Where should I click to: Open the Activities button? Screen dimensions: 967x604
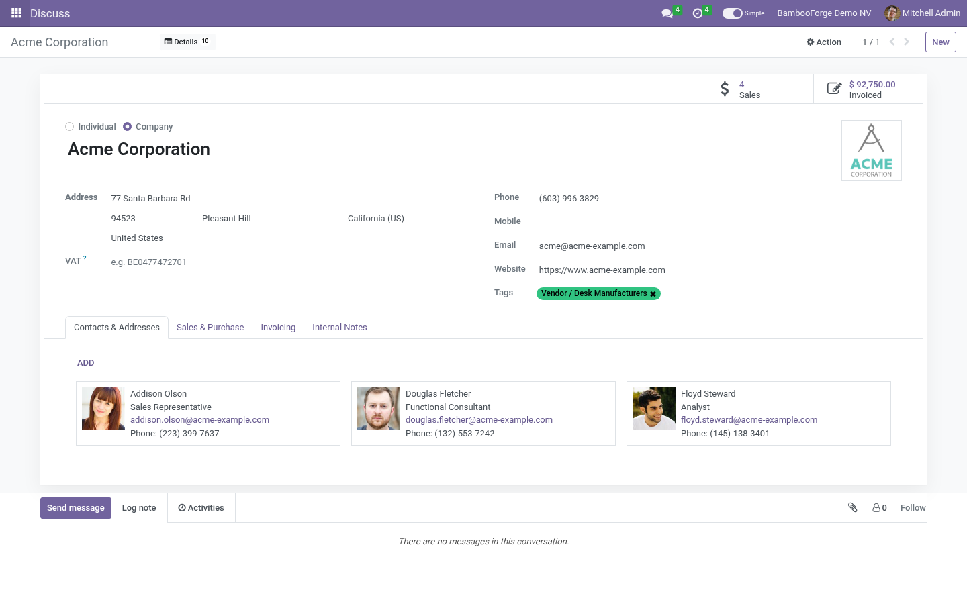coord(201,508)
